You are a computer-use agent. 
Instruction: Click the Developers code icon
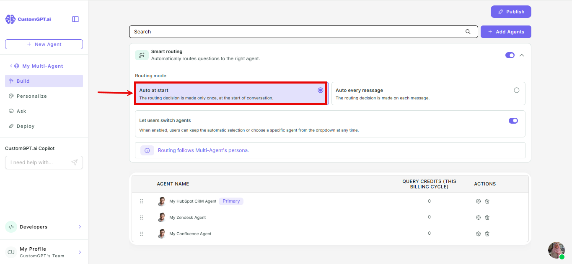pyautogui.click(x=11, y=227)
